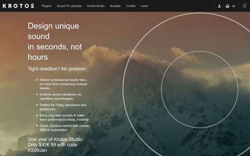Open the Sound FX Libraries menu
Screen dimensions: 250x156
[x=69, y=6]
